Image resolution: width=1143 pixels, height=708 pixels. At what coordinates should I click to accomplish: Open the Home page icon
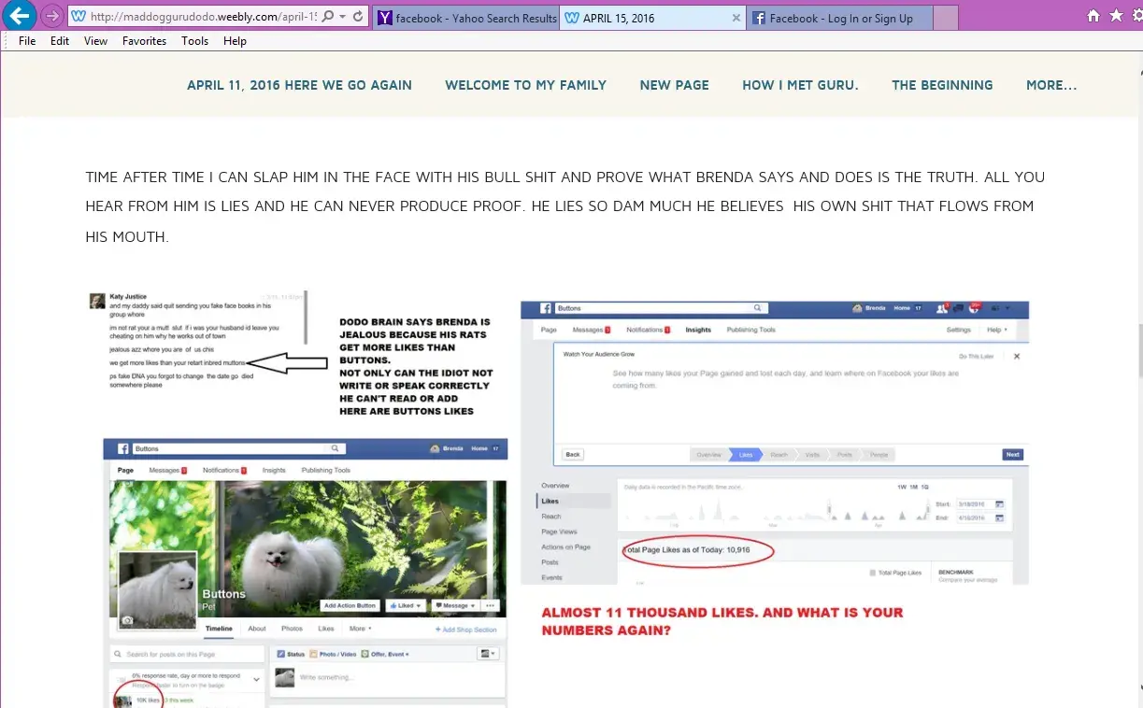(1093, 16)
